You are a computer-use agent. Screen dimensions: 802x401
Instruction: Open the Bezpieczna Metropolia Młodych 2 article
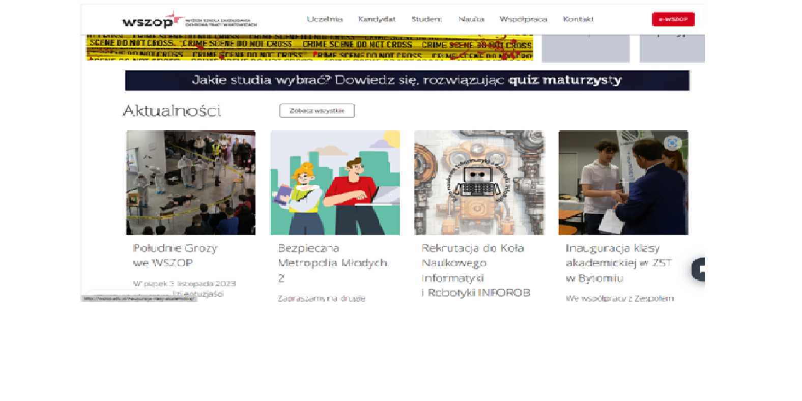[332, 263]
